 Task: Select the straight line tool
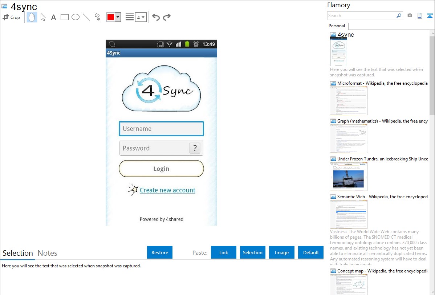tap(86, 17)
